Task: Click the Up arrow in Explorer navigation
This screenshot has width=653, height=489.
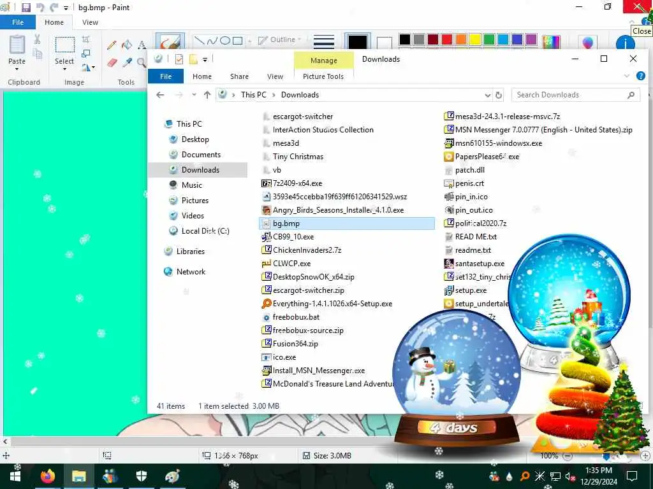Action: (x=207, y=95)
